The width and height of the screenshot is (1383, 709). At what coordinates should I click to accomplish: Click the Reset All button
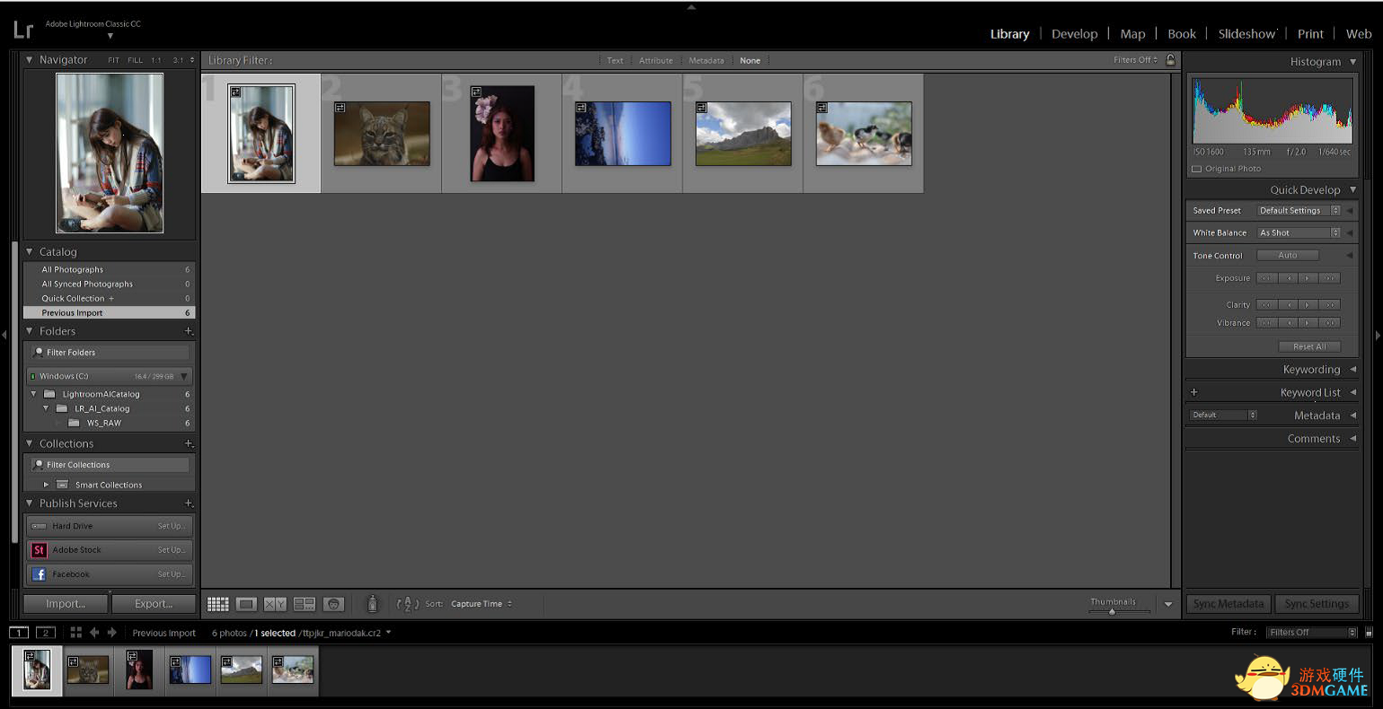[1308, 346]
